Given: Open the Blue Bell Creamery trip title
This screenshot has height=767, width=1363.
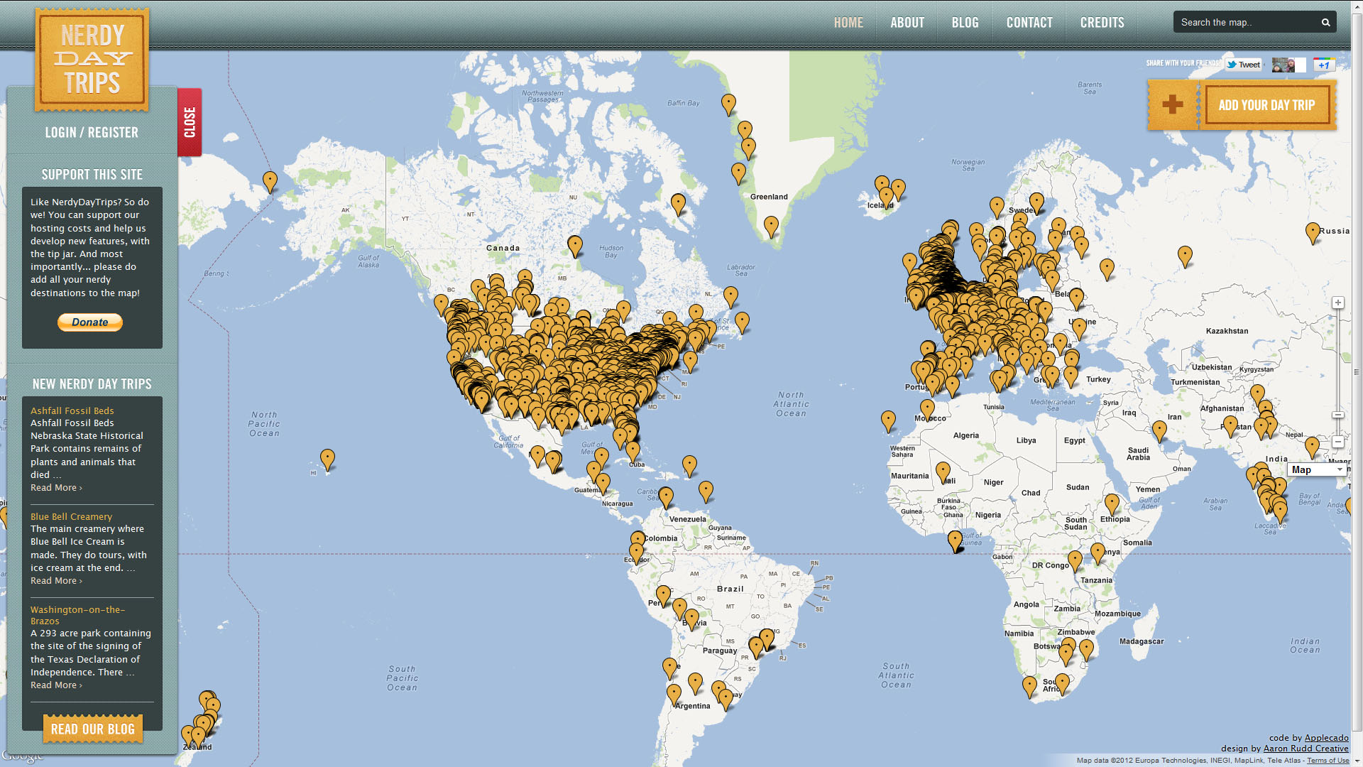Looking at the screenshot, I should [x=71, y=516].
